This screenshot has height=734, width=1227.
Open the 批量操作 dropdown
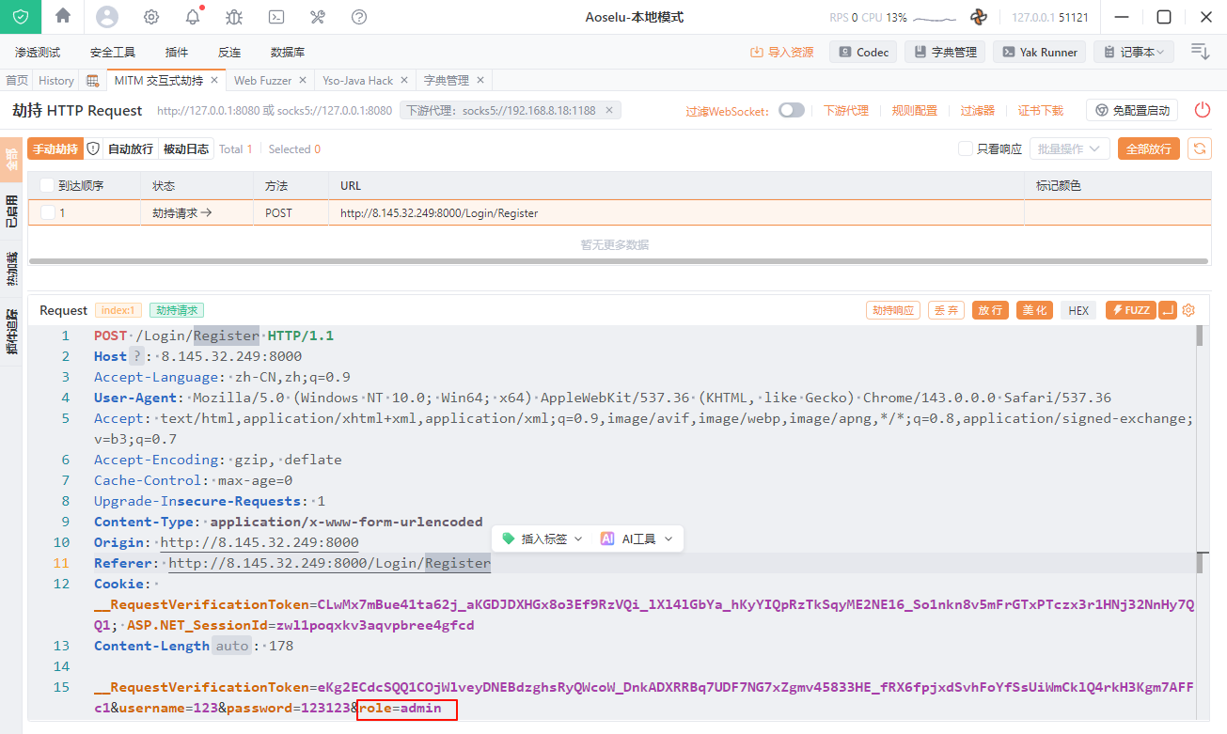[1069, 148]
